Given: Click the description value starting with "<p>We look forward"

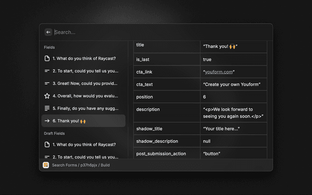Looking at the screenshot, I should [x=233, y=113].
